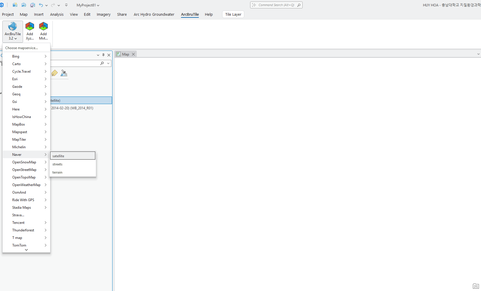Select Naver satellite basemap
This screenshot has height=291, width=481.
[73, 156]
